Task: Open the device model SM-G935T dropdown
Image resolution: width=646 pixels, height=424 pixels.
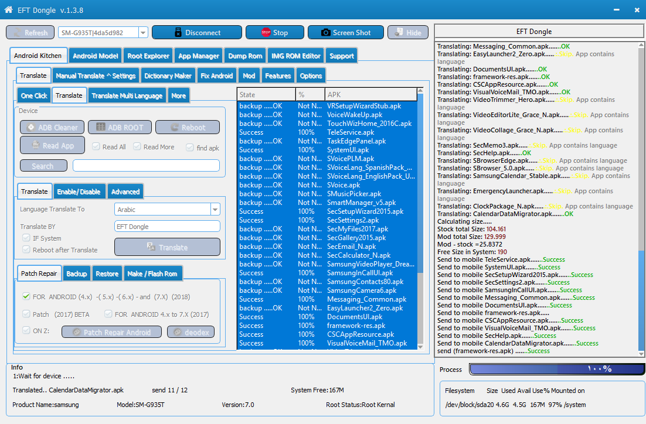Action: tap(143, 33)
